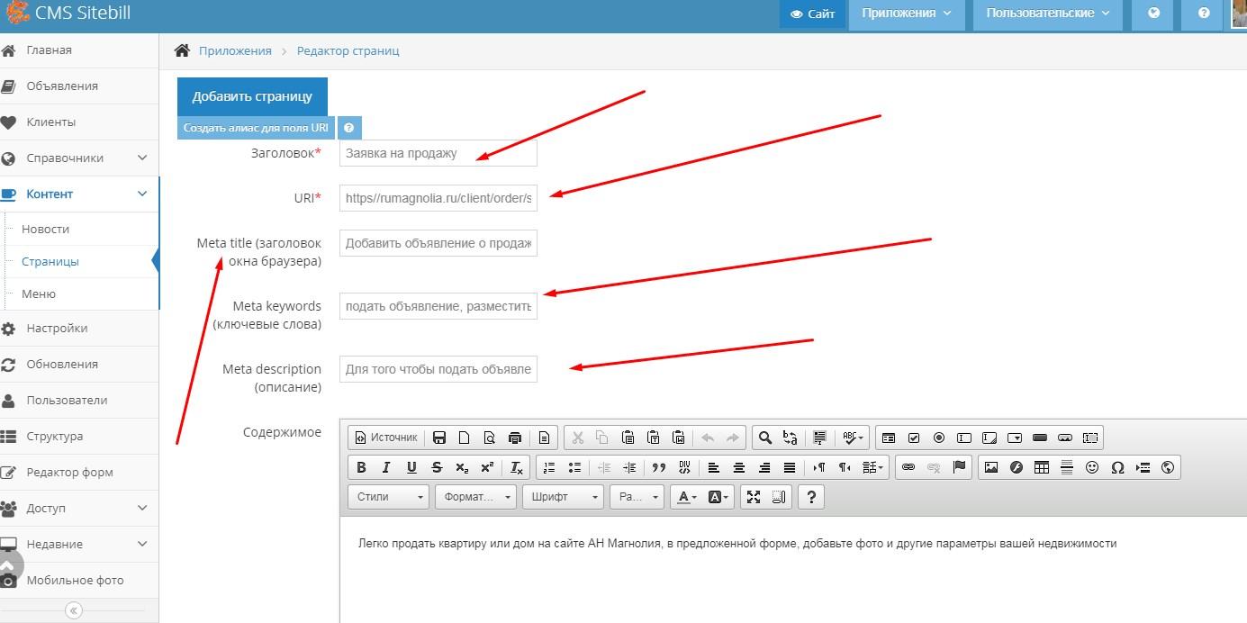Toggle editor maximize mode
Image resolution: width=1247 pixels, height=623 pixels.
click(x=754, y=497)
